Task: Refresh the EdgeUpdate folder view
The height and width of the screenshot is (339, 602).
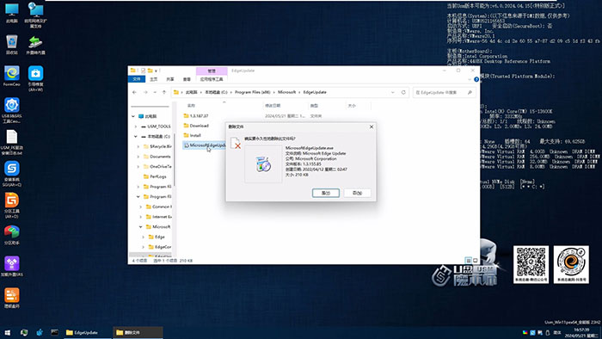Action: 403,92
